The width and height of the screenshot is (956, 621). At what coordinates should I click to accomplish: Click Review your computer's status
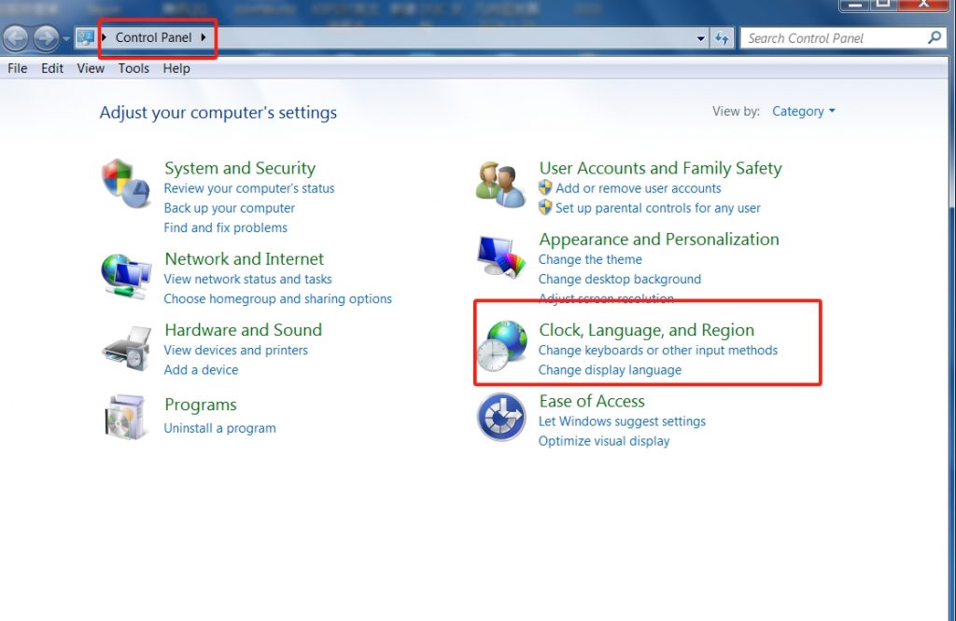tap(248, 188)
